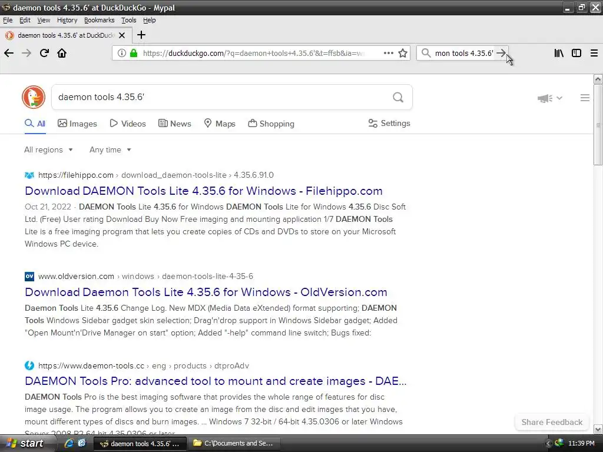Image resolution: width=603 pixels, height=452 pixels.
Task: Click the network tray icon
Action: point(559,443)
